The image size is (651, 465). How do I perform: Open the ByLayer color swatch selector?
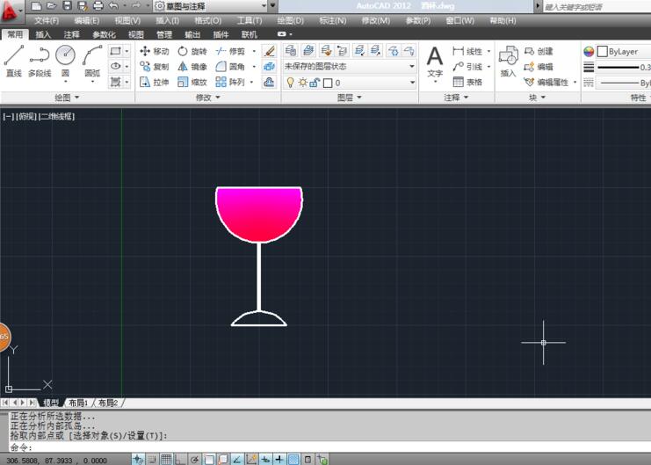coord(623,52)
